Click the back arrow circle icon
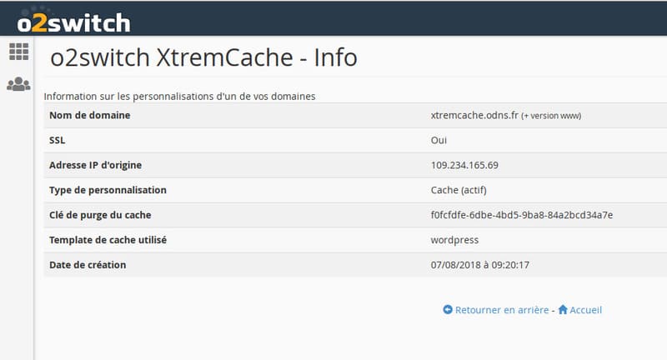The height and width of the screenshot is (360, 667). coord(448,309)
